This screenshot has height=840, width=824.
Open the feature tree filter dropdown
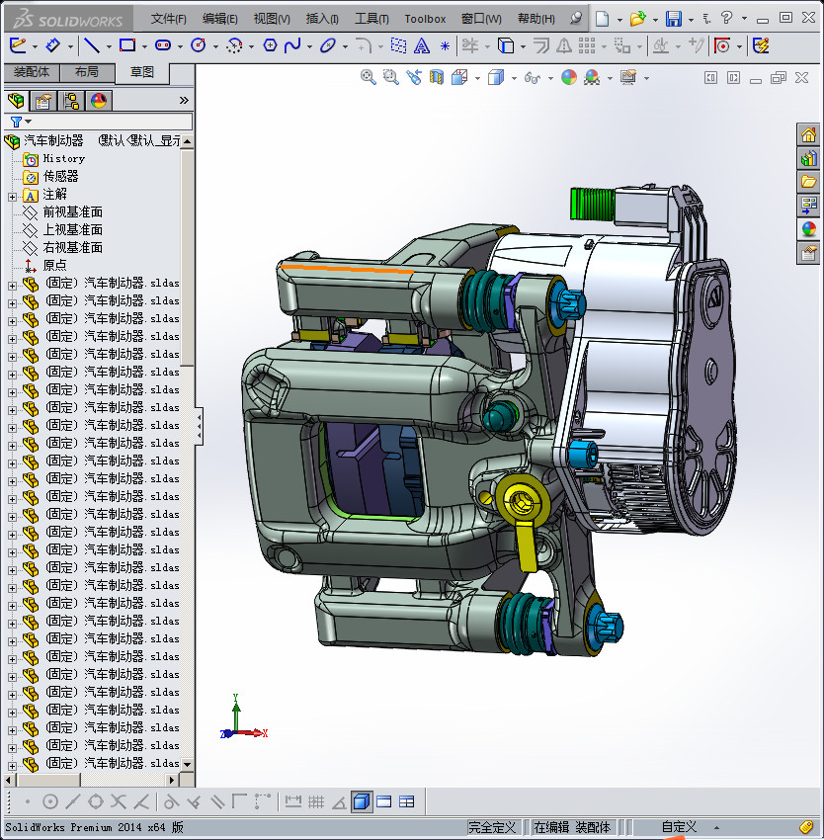click(x=21, y=122)
